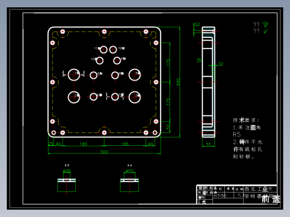The width and height of the screenshot is (290, 217).
Task: Select the 11轴 hole label
Action: [98, 48]
